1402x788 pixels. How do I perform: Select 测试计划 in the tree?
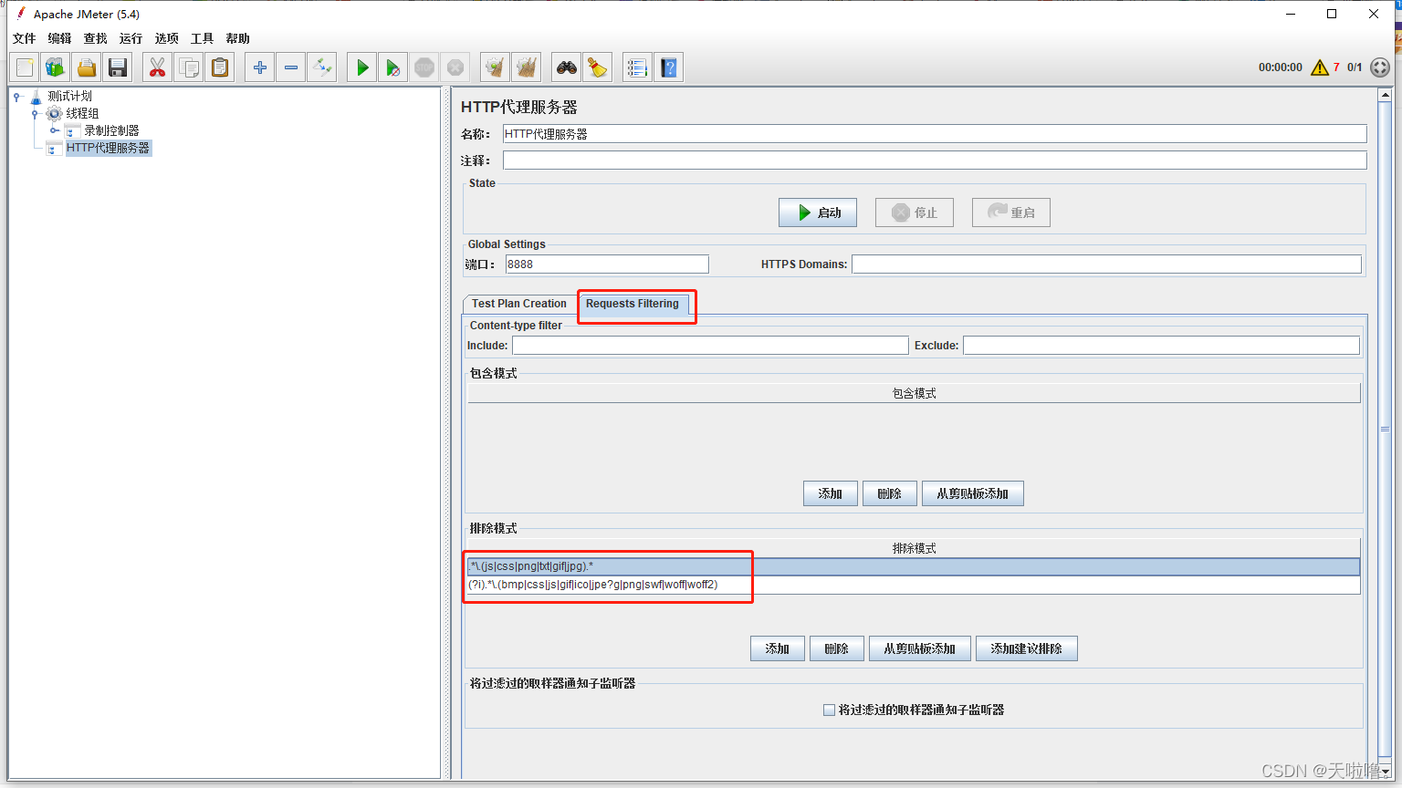pyautogui.click(x=70, y=96)
